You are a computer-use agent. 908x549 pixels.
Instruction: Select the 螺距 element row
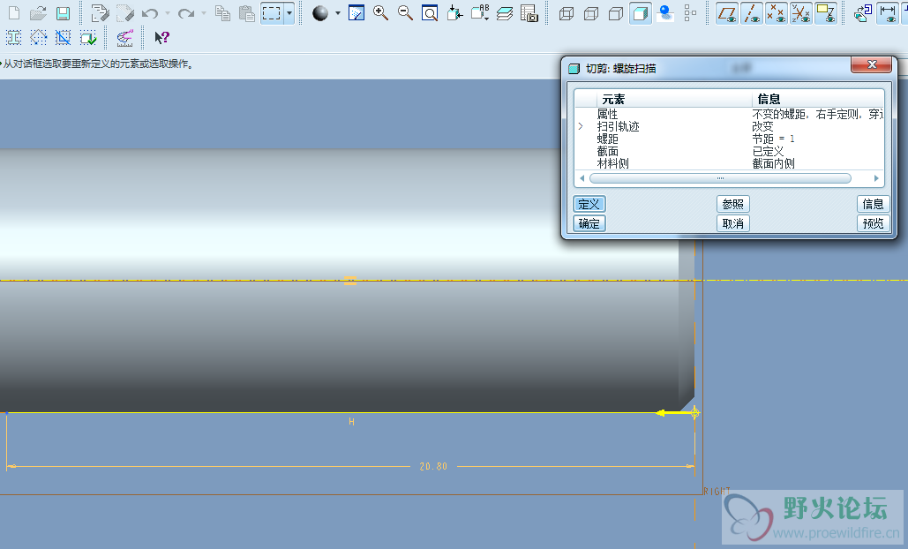pyautogui.click(x=730, y=139)
